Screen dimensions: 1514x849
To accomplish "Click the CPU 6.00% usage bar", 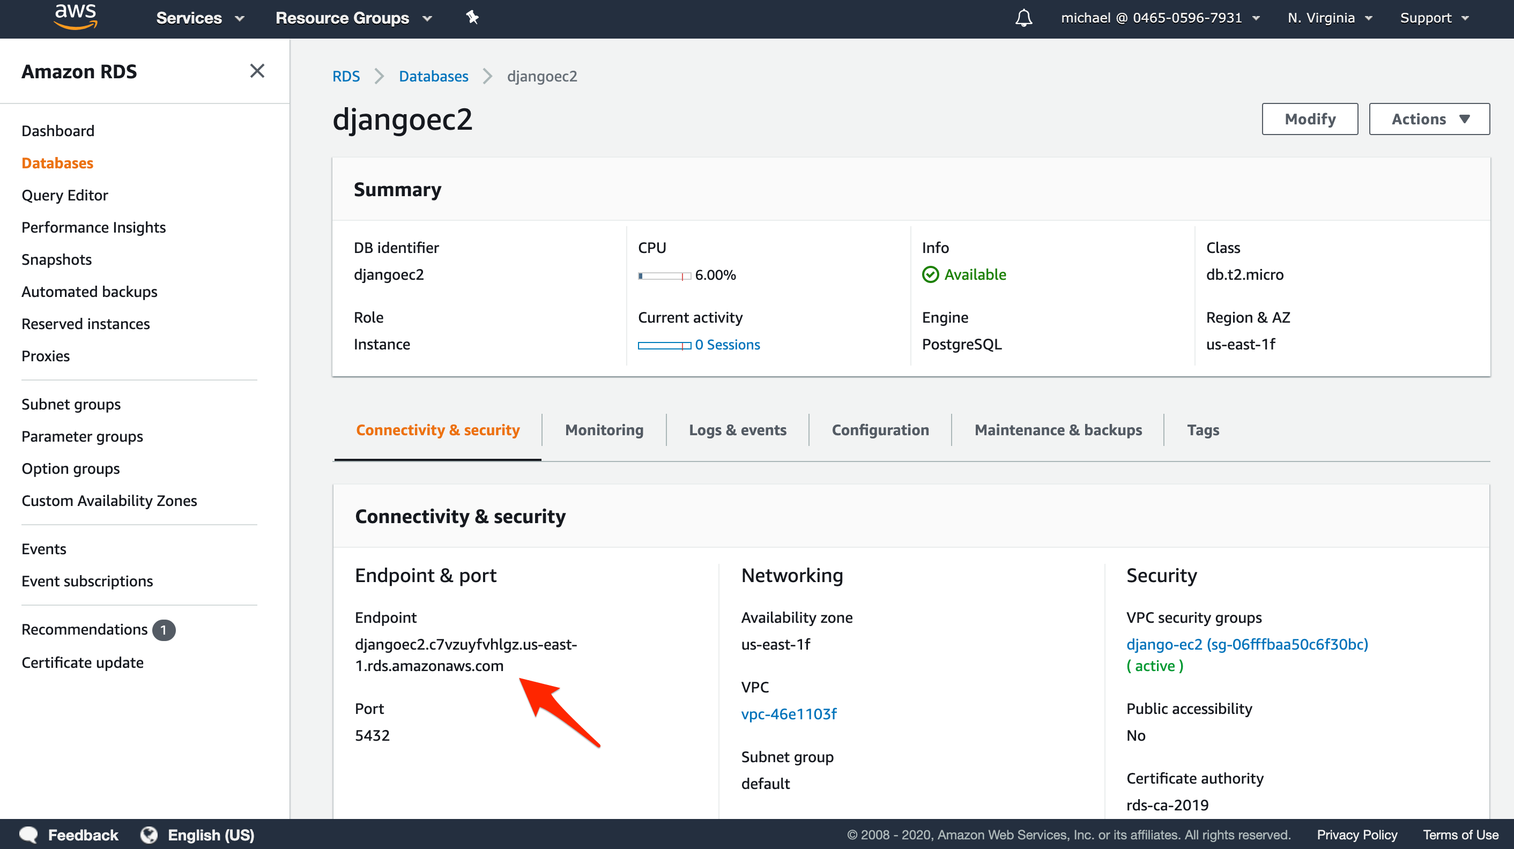I will click(x=664, y=275).
